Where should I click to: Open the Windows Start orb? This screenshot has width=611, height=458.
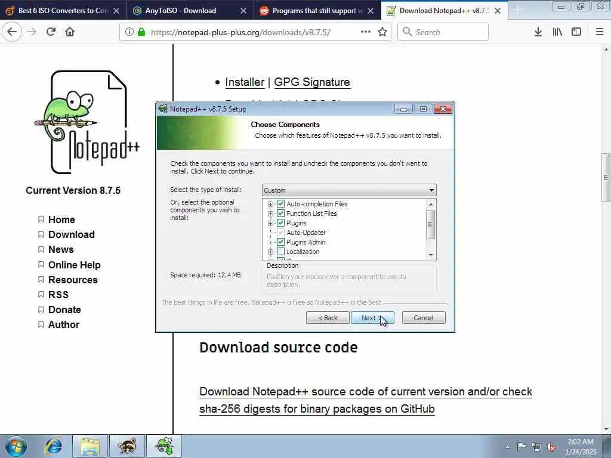pyautogui.click(x=16, y=446)
